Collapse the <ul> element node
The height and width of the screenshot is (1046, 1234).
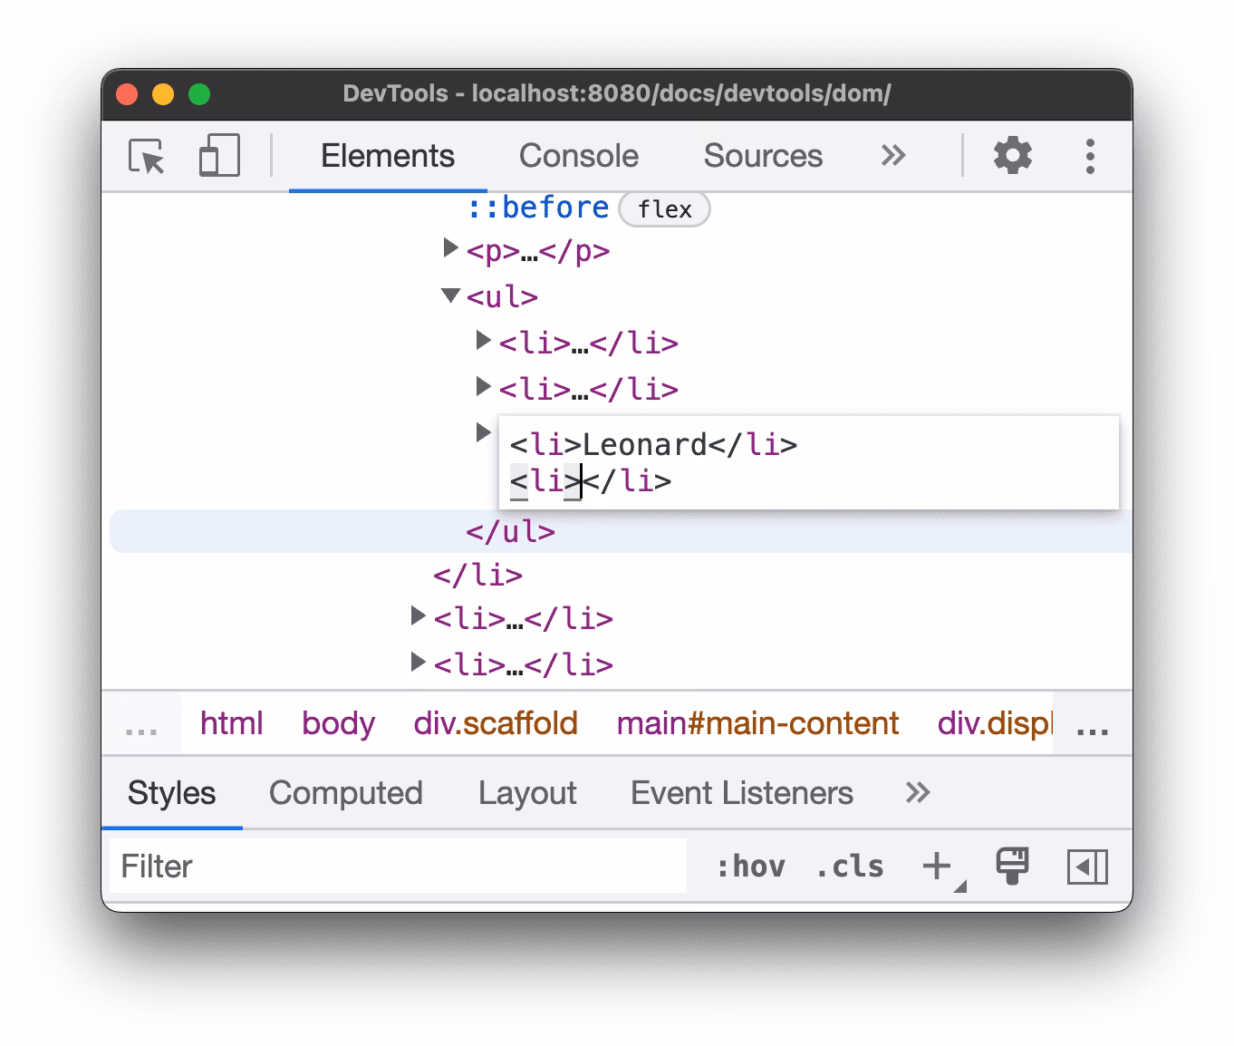tap(450, 295)
